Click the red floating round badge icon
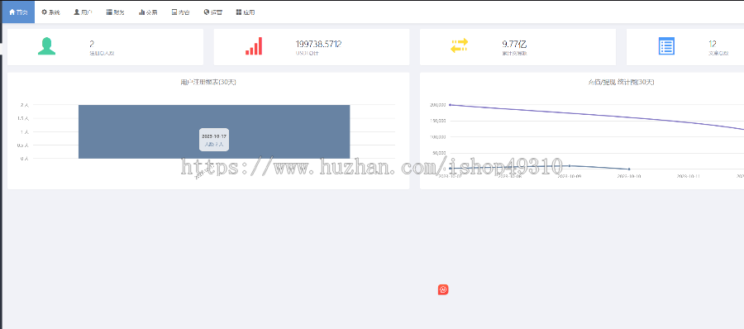This screenshot has width=744, height=329. 443,289
